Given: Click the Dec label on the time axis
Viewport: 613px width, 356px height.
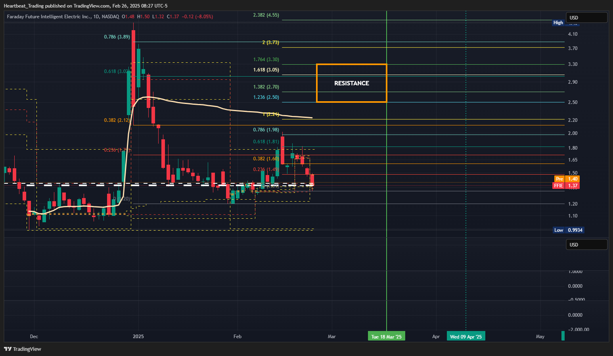Looking at the screenshot, I should coord(34,337).
